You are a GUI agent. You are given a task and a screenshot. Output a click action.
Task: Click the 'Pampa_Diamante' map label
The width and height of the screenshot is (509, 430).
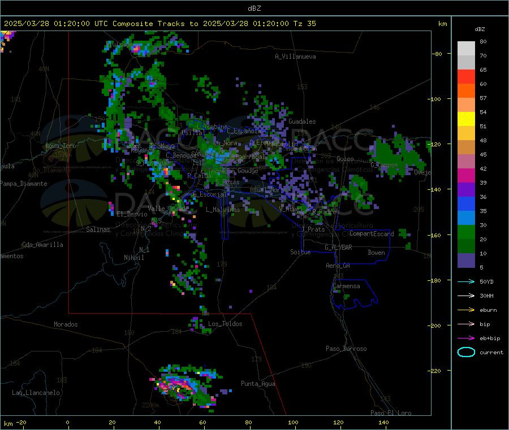pos(24,184)
